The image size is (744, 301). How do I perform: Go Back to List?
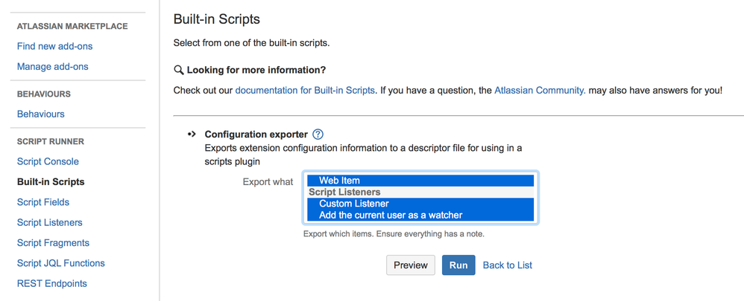508,265
